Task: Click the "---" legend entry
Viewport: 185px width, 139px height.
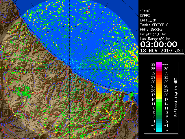Action: pyautogui.click(x=165, y=64)
